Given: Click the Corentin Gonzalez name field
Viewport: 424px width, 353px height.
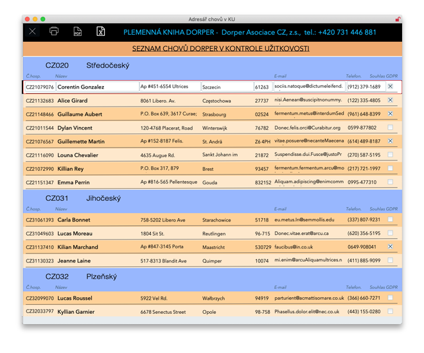Looking at the screenshot, I should coord(96,87).
